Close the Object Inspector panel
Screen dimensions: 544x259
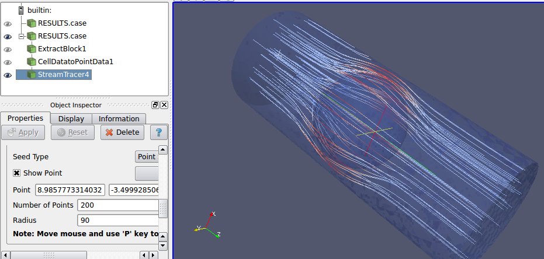(164, 105)
